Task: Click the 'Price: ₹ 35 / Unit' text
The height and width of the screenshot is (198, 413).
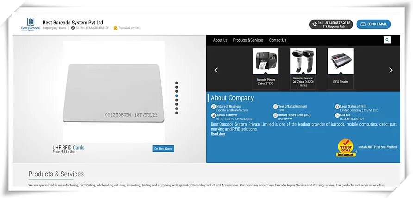Action: [x=64, y=152]
